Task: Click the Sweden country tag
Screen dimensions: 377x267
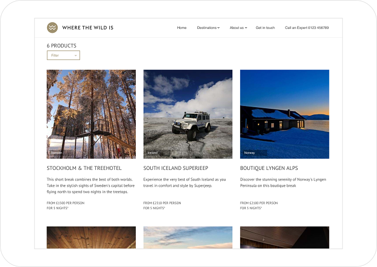Action: click(57, 153)
